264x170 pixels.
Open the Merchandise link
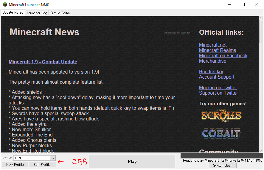click(x=212, y=61)
